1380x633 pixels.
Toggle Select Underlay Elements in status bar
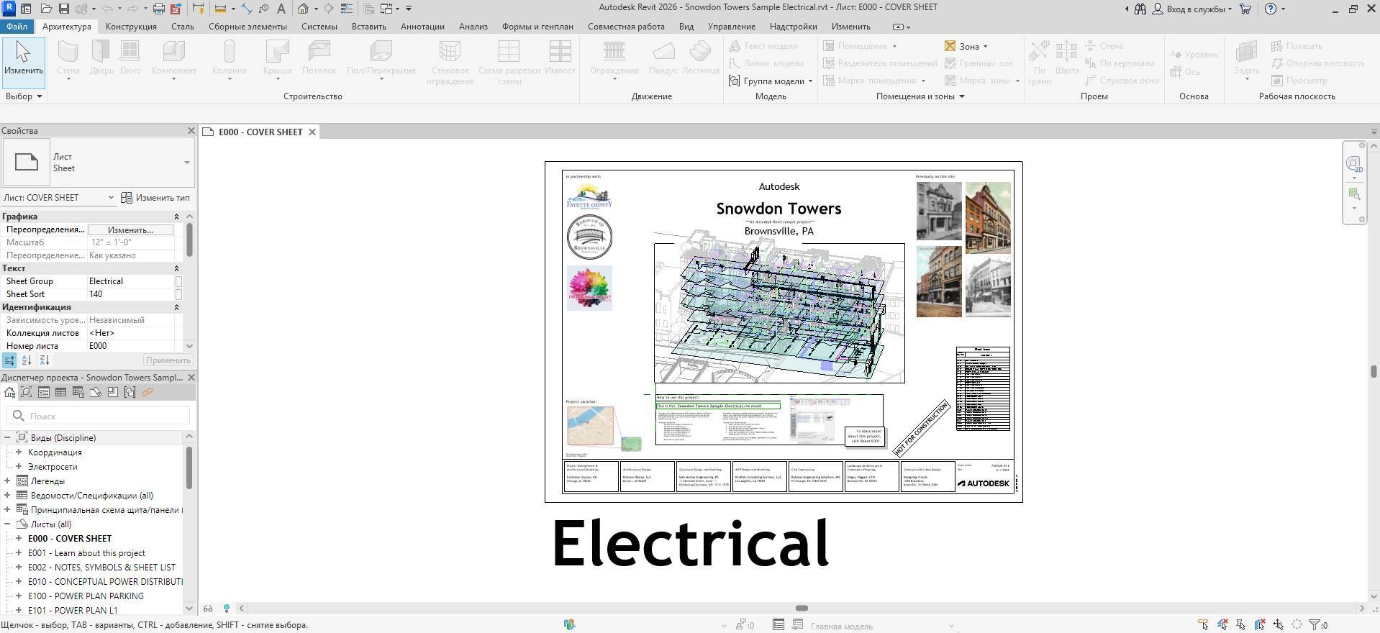tap(1222, 625)
